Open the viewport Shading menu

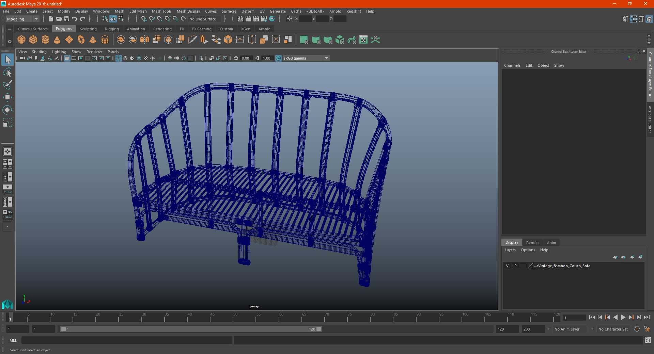39,52
